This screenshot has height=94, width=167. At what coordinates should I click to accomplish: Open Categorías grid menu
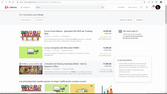coord(25,7)
